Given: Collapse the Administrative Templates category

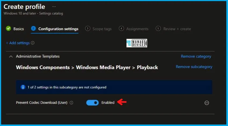Looking at the screenshot, I should coord(11,56).
